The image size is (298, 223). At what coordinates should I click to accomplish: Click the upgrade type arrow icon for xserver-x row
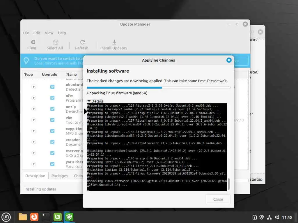tap(34, 153)
